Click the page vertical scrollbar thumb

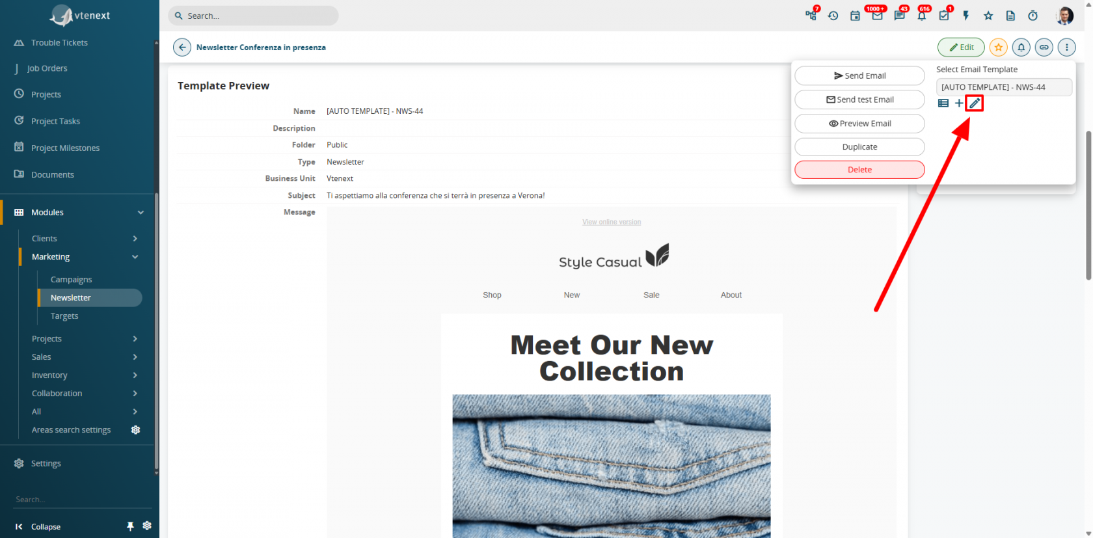coord(1088,205)
